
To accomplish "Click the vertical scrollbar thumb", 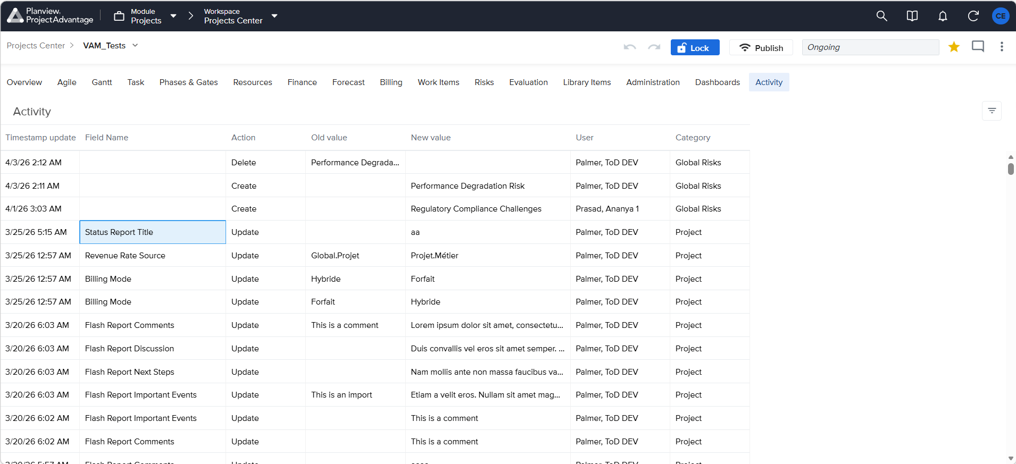I will (x=1011, y=168).
